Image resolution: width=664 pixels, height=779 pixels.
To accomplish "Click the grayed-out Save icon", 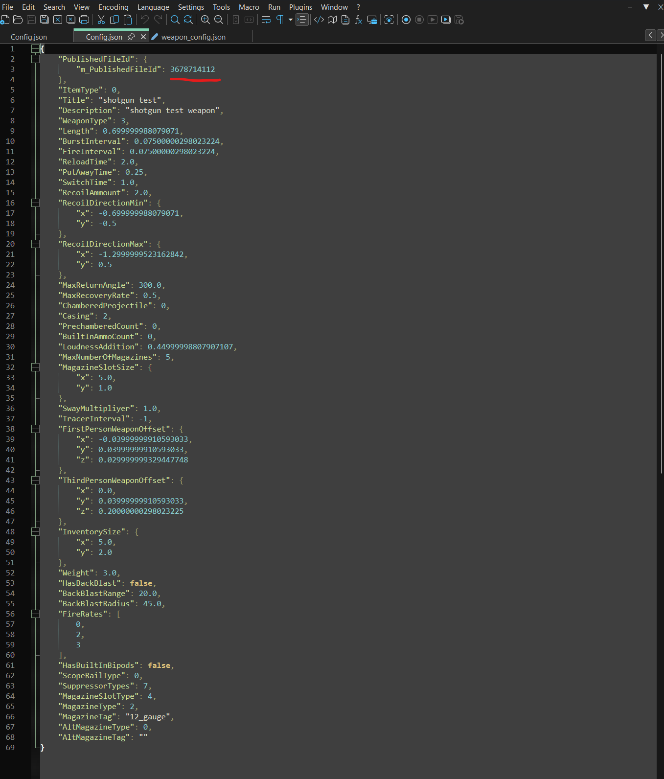I will [x=31, y=20].
